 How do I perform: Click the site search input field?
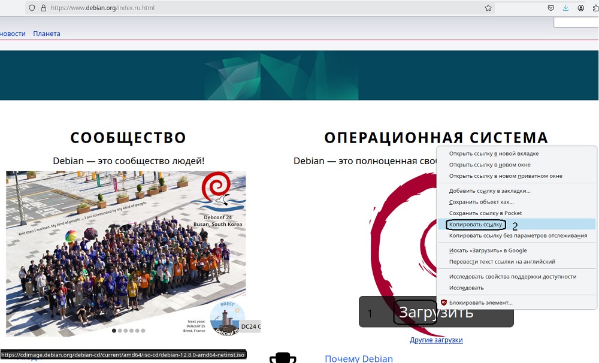(576, 23)
